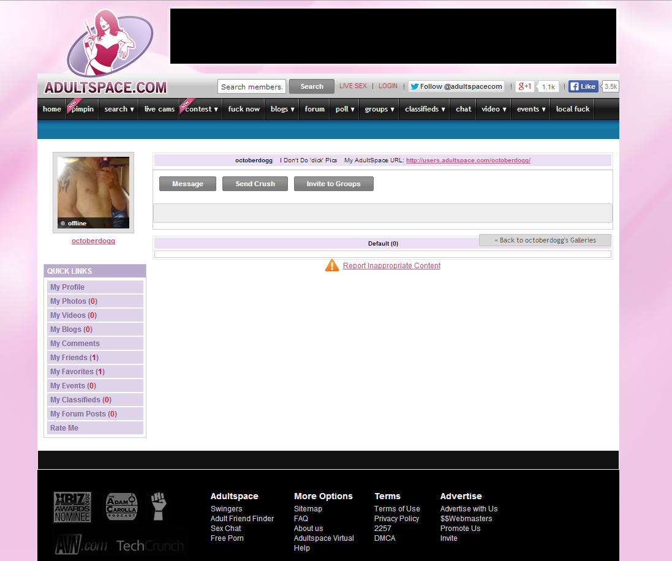Click Swingers footer link
The image size is (672, 561).
pyautogui.click(x=226, y=509)
